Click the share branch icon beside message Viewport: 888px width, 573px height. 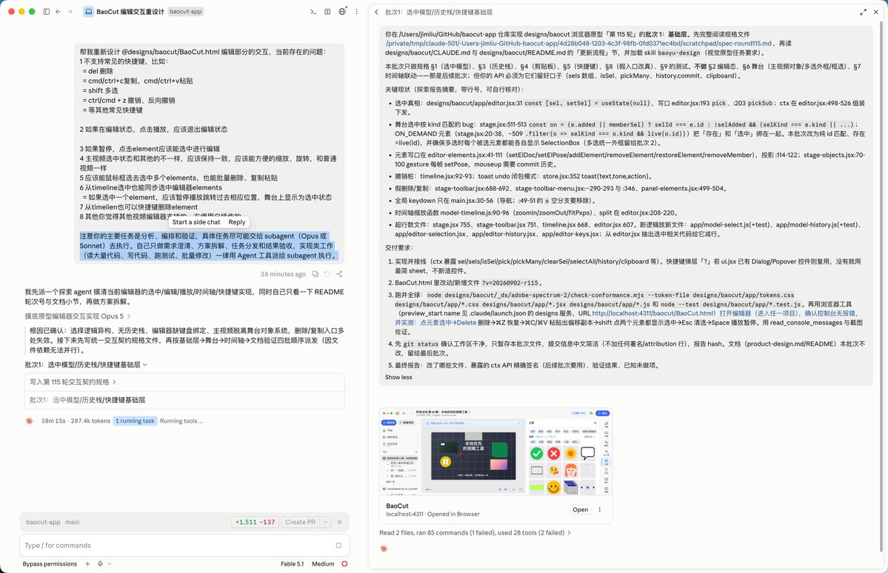coord(338,274)
